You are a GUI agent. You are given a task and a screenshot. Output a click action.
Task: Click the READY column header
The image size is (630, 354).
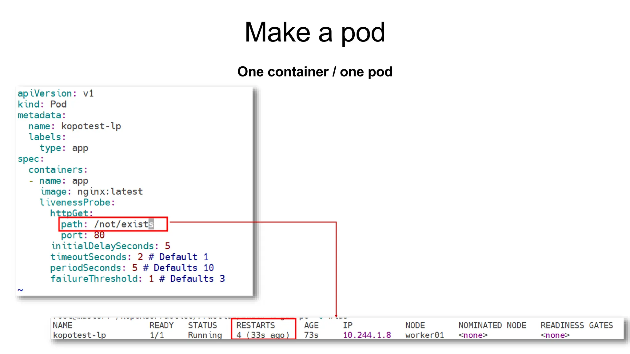[161, 325]
